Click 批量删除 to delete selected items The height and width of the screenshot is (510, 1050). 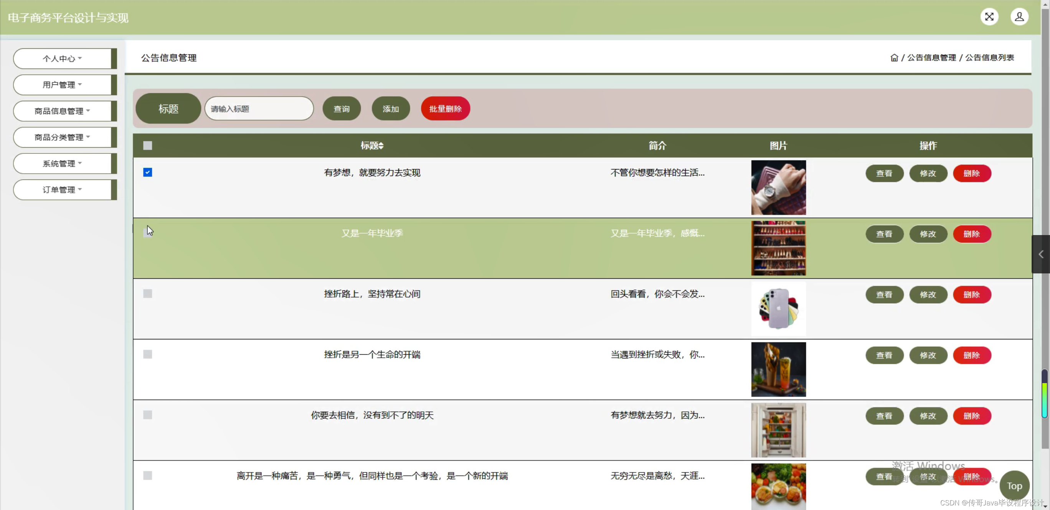click(445, 109)
